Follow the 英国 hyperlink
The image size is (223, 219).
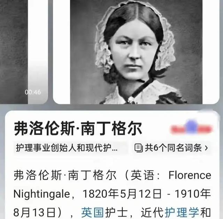[x=93, y=213]
